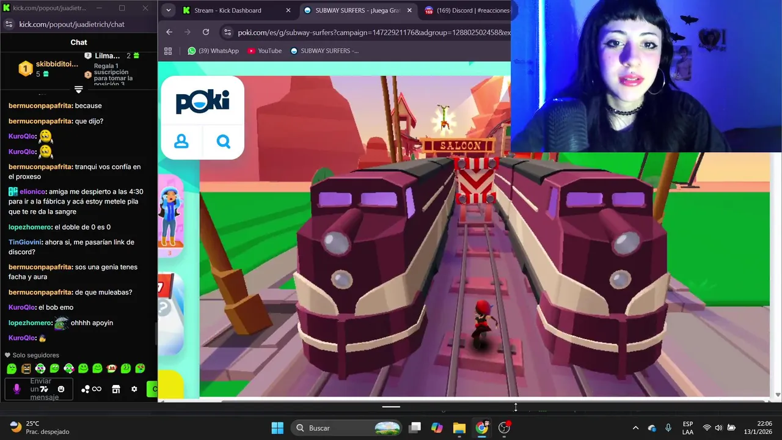Insert the heart-eyes crying green emote
The height and width of the screenshot is (440, 782).
(x=140, y=369)
